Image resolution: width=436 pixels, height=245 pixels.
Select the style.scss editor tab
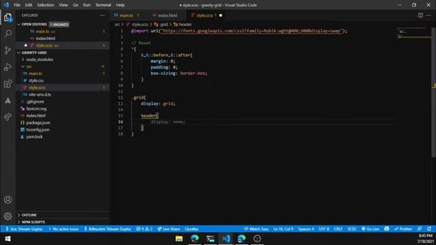204,15
